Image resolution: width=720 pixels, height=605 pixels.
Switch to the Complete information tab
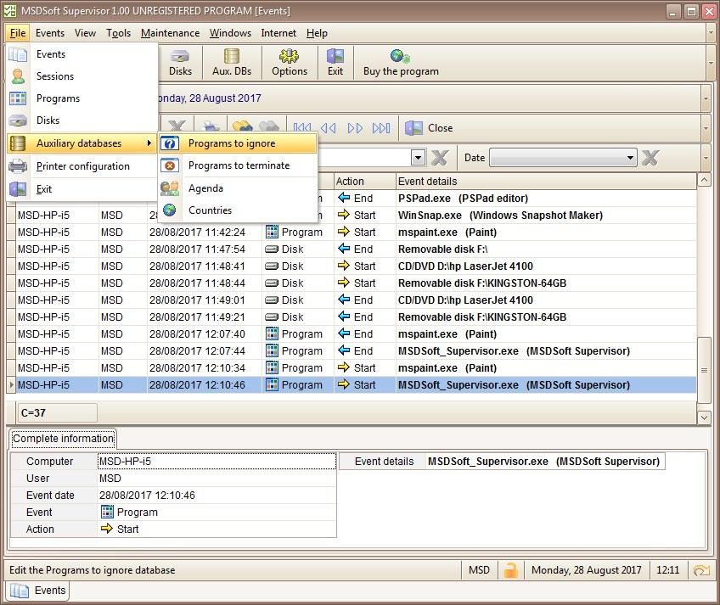63,439
